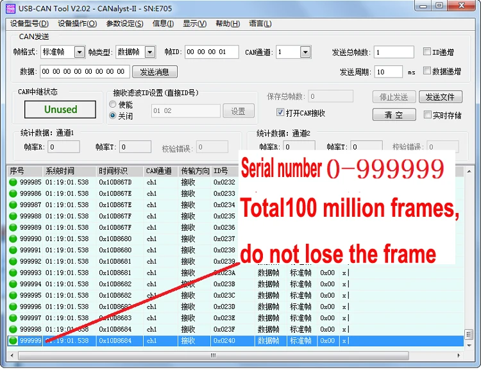Image resolution: width=481 pixels, height=372 pixels.
Task: Click the horizontal scrollbar left arrow
Action: 12,356
